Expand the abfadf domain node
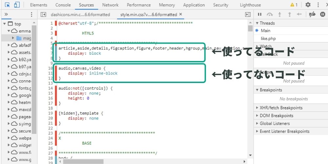328x164 pixels. pyautogui.click(x=9, y=45)
